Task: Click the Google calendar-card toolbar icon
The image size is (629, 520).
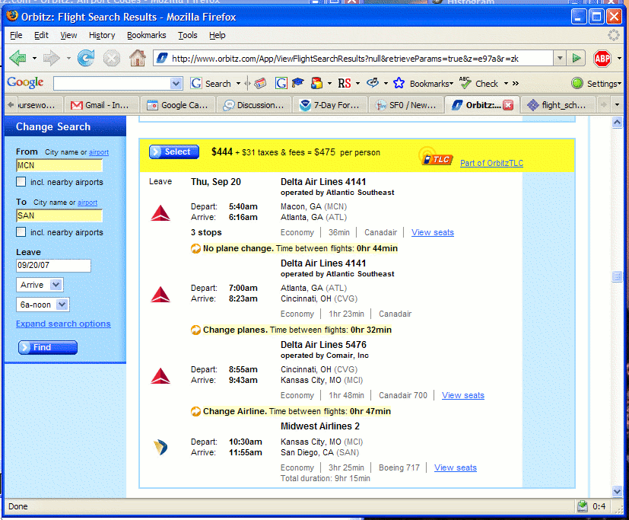Action: pyautogui.click(x=260, y=83)
